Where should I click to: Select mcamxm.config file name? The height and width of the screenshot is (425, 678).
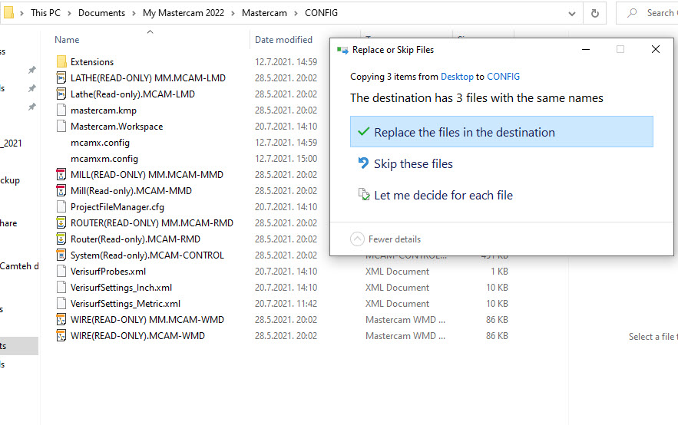click(x=104, y=159)
